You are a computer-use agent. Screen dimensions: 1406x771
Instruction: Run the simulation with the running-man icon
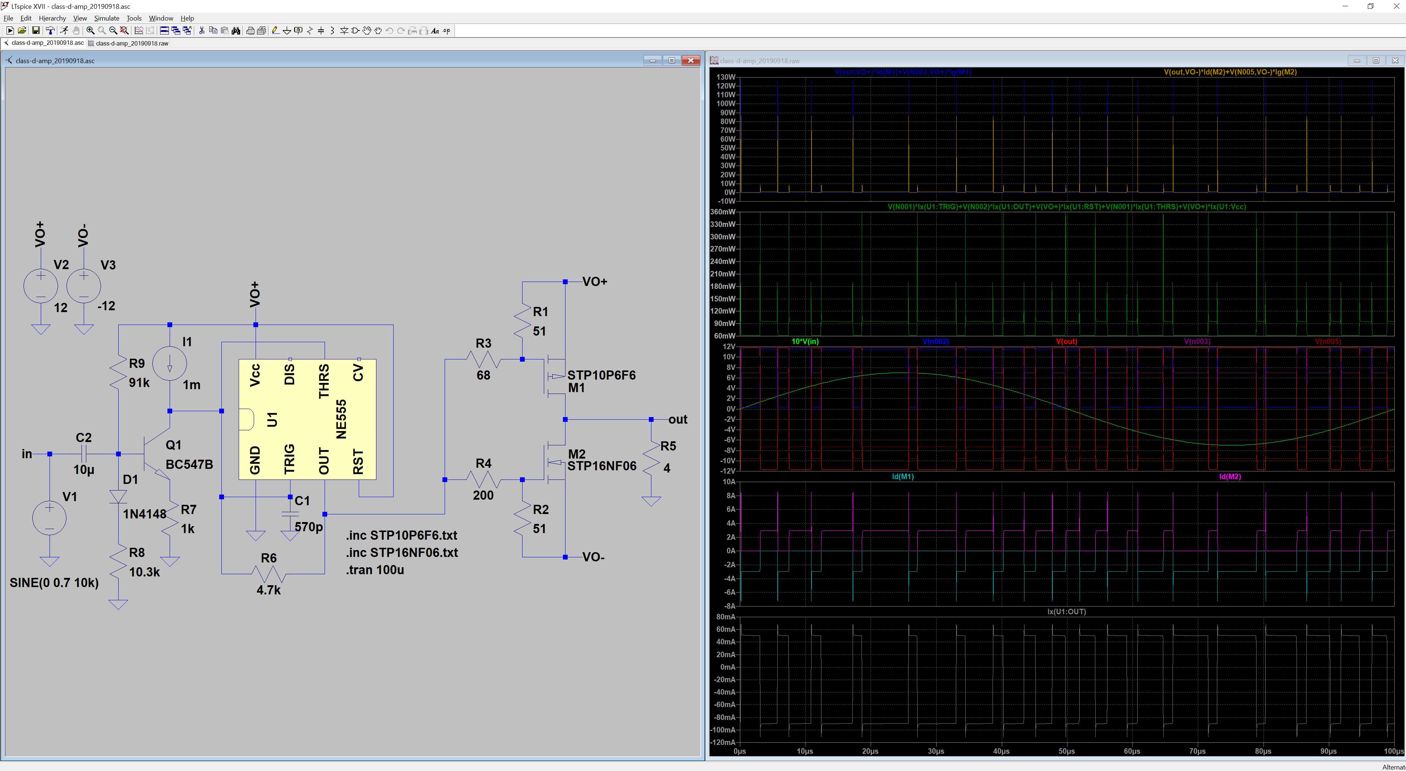[64, 30]
